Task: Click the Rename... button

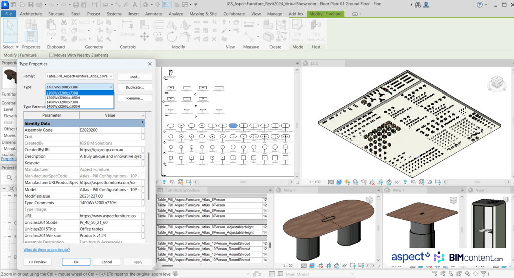Action: (x=135, y=98)
